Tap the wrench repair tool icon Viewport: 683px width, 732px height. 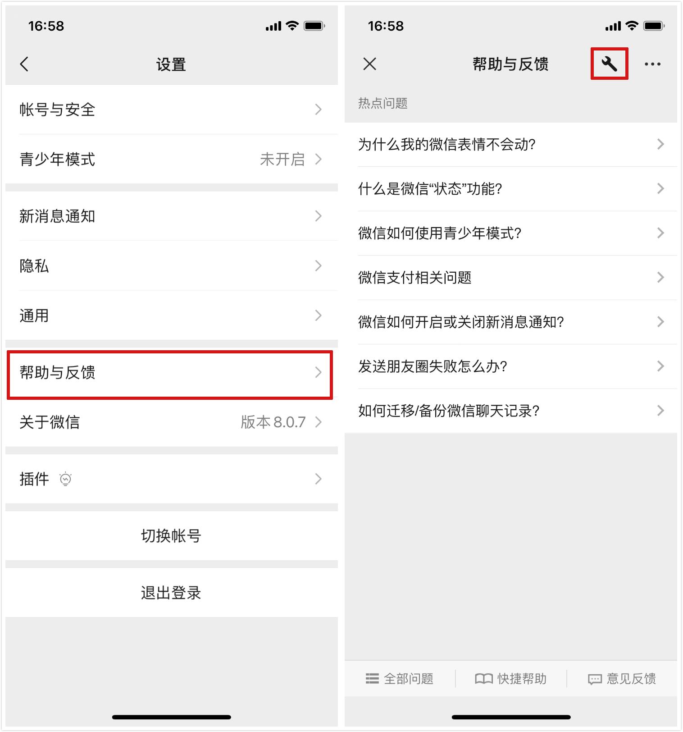609,64
